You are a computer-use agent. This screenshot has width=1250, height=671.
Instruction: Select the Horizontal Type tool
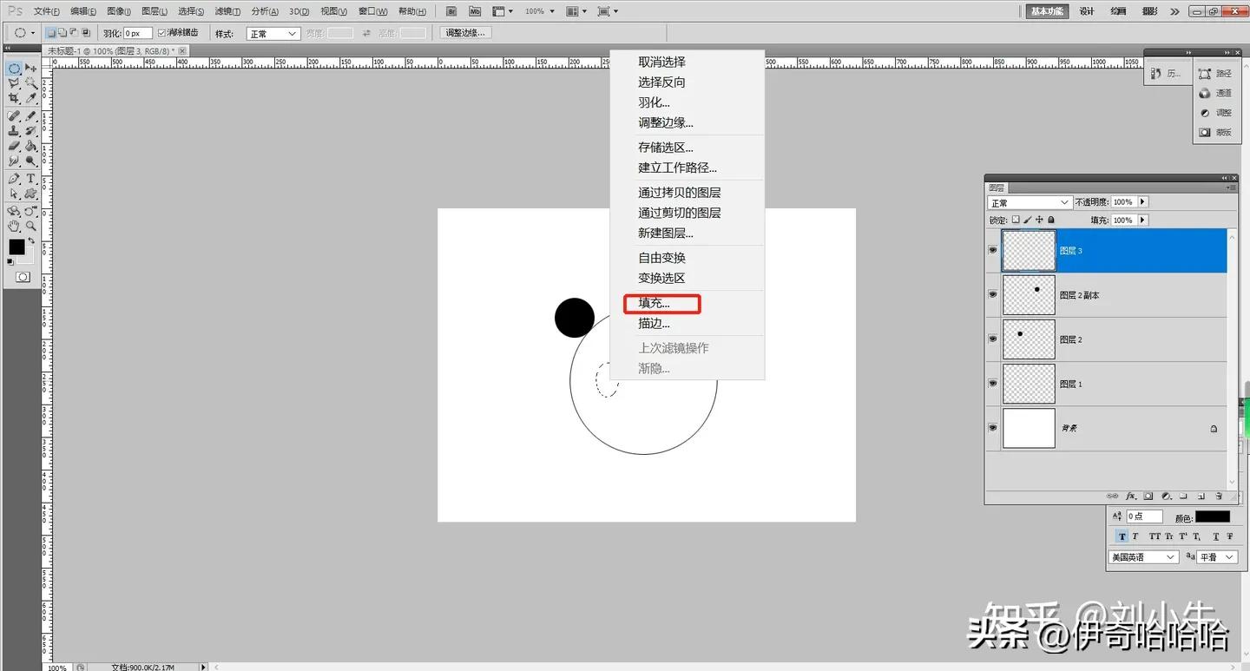point(30,177)
